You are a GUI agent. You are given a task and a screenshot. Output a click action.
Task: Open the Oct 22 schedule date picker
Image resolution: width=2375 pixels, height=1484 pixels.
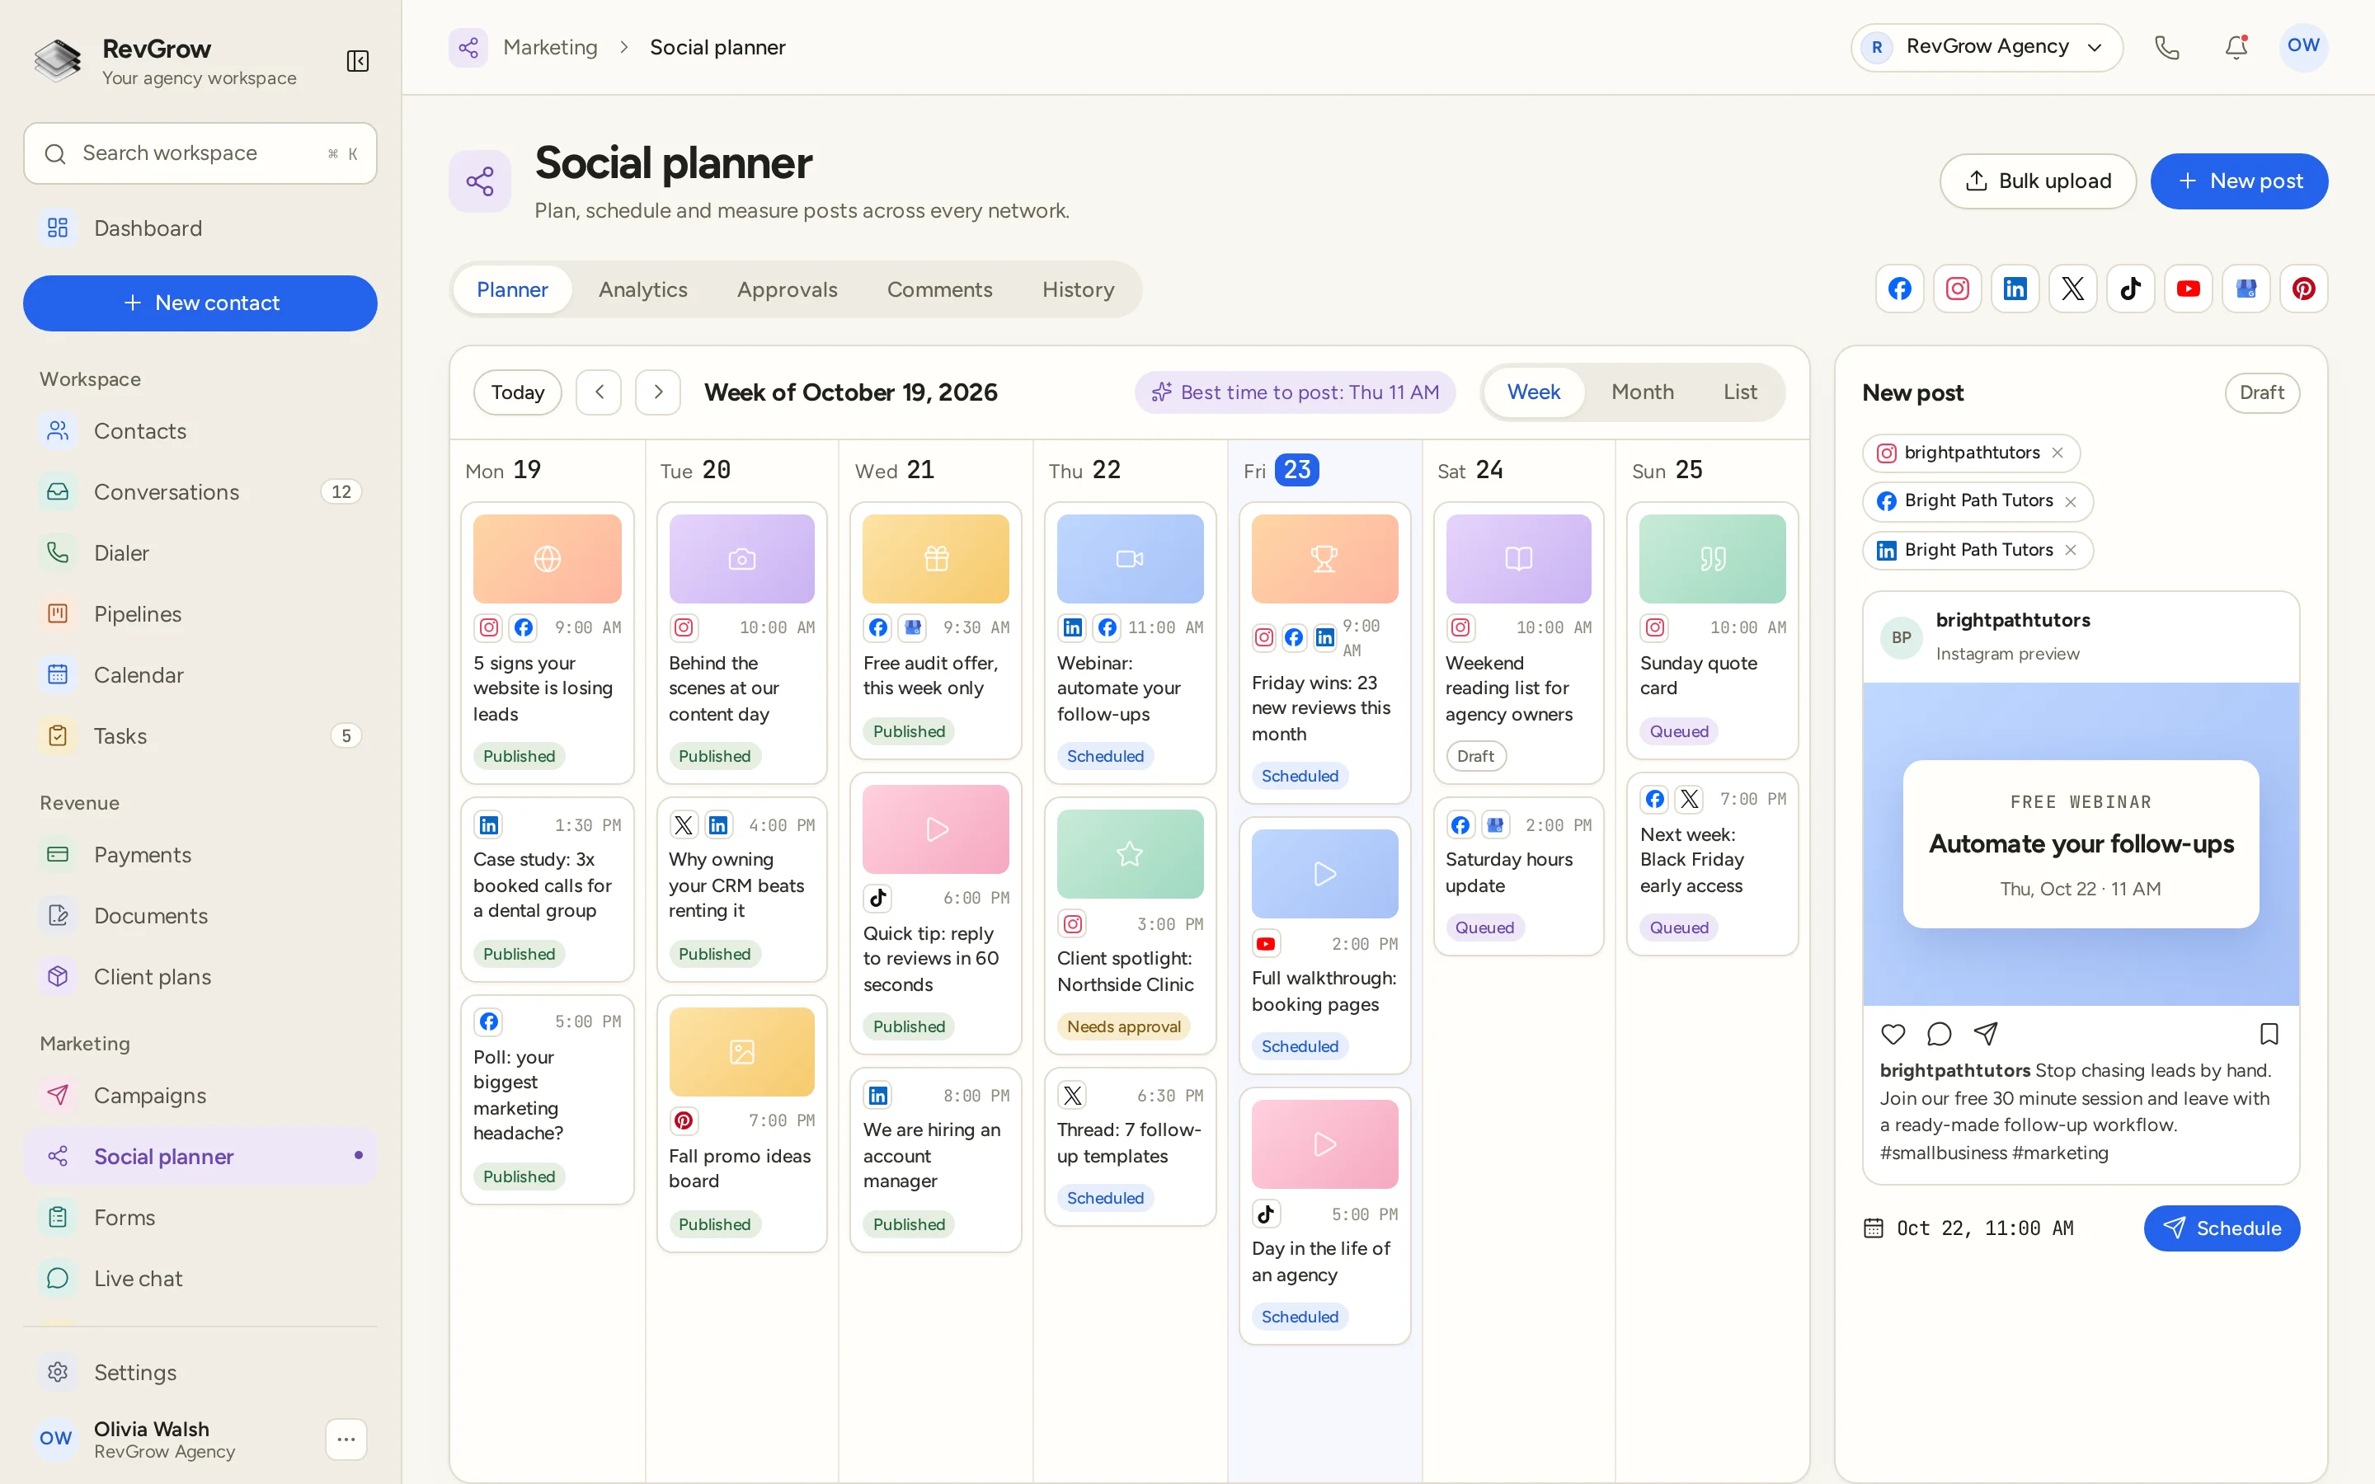tap(1968, 1228)
